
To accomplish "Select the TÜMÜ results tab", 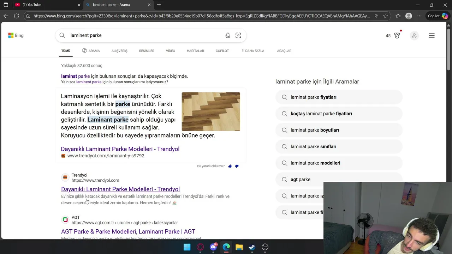I will pyautogui.click(x=66, y=51).
